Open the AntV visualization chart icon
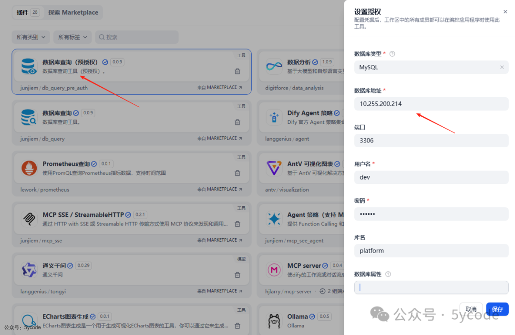Screen dimensions: 515x335 274,168
